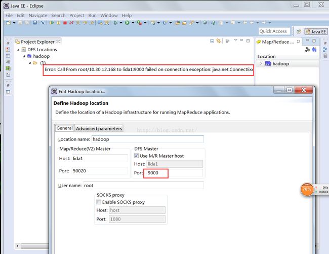Click the Location name field
This screenshot has height=254, width=329.
(x=148, y=139)
